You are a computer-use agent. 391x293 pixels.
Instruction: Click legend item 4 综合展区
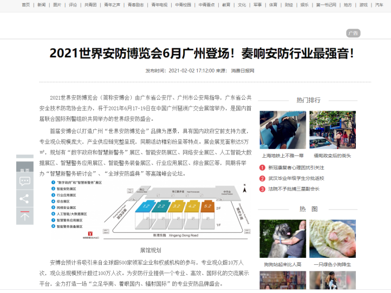(60, 201)
